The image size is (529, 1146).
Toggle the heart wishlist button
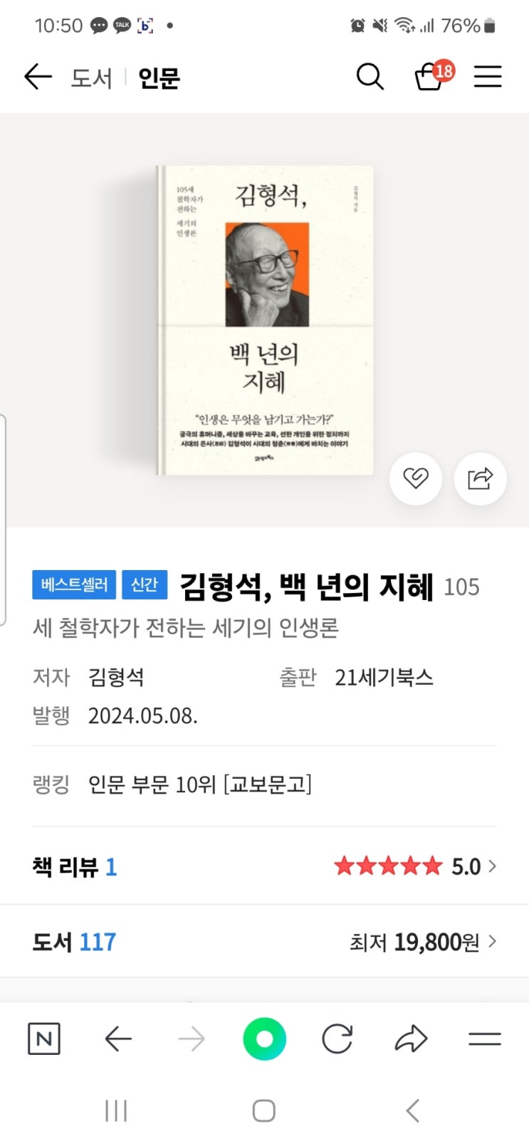click(x=416, y=478)
